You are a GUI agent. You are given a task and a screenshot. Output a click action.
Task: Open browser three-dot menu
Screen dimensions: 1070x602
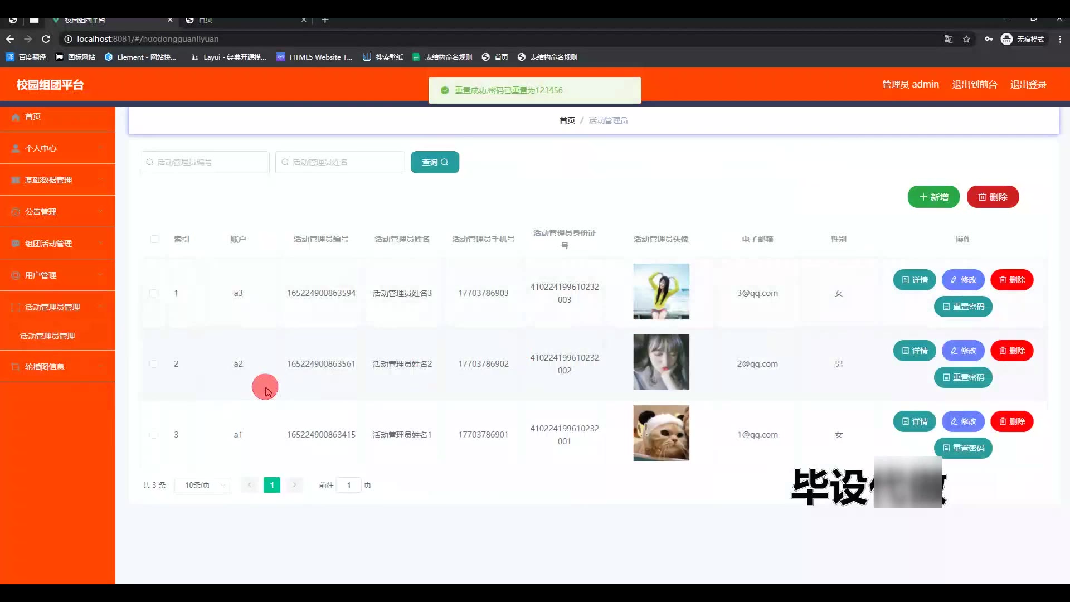click(x=1060, y=39)
